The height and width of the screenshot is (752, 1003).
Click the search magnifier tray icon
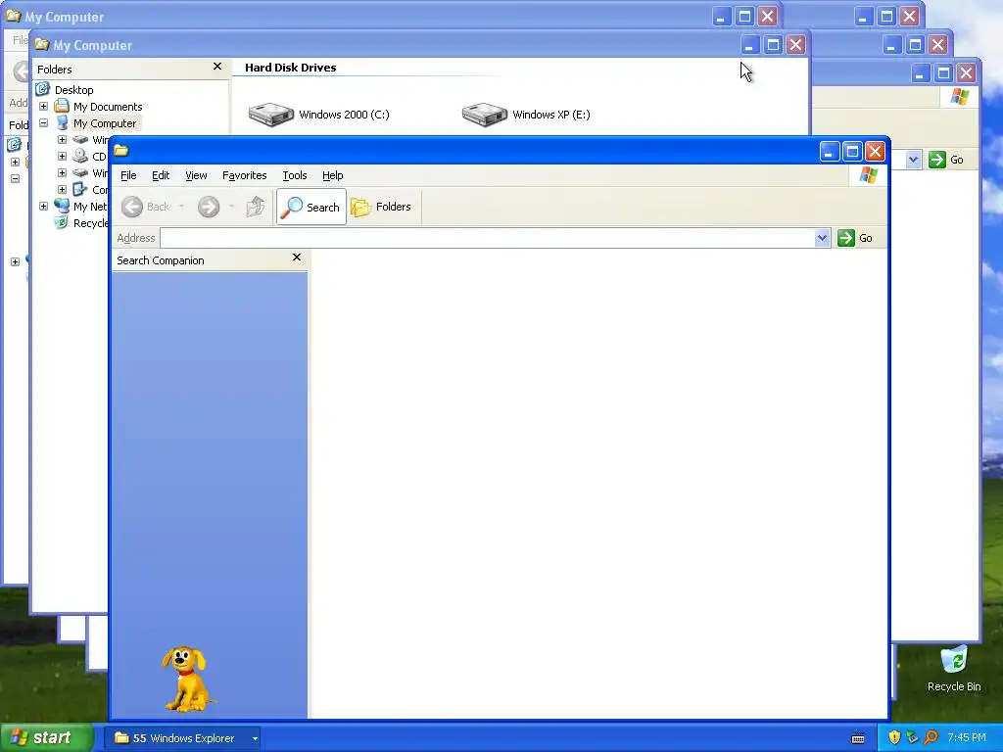(x=931, y=738)
